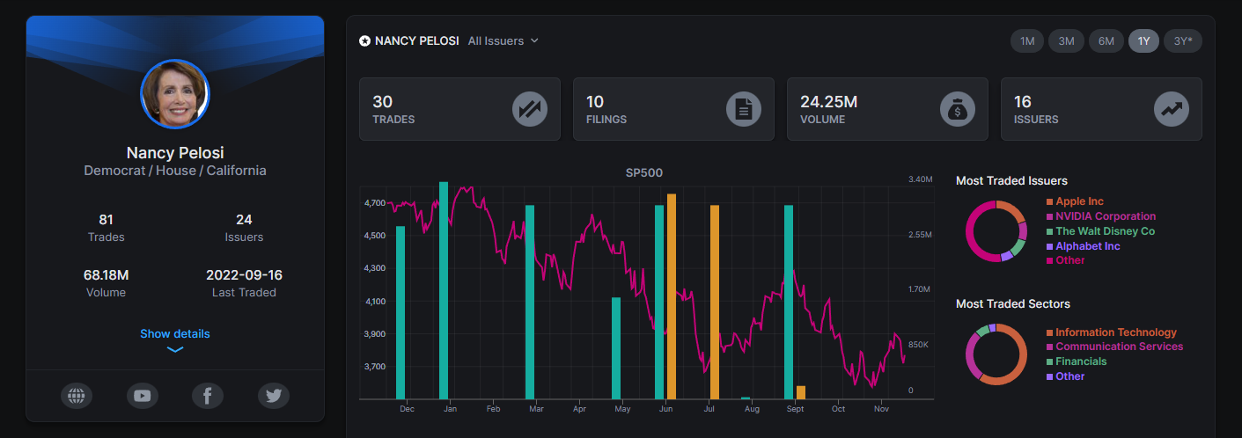Viewport: 1242px width, 438px height.
Task: Open Nancy Pelosi's website globe icon
Action: [x=77, y=396]
